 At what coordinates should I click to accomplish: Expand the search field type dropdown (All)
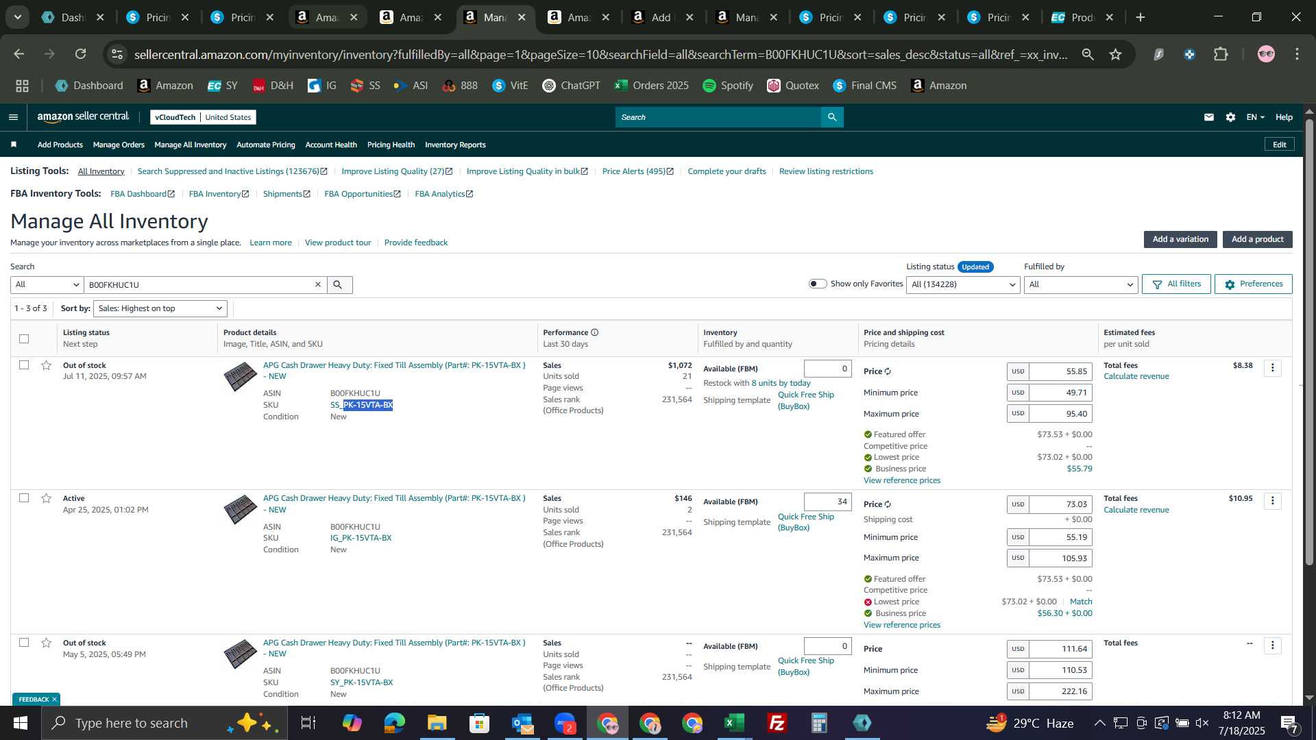click(47, 284)
